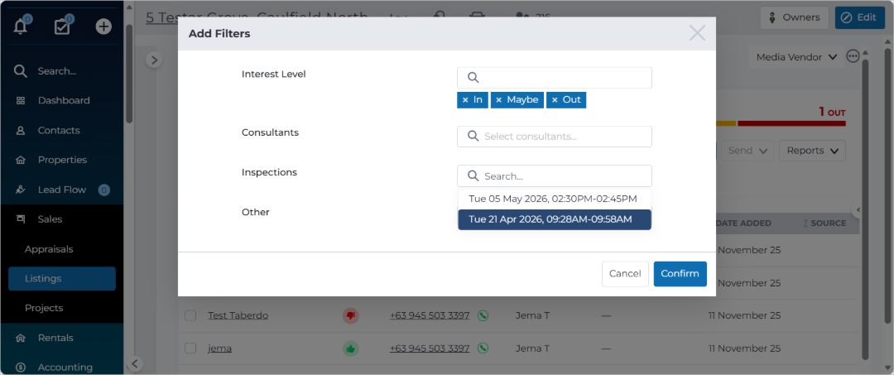Click the Select consultants search field

[554, 137]
